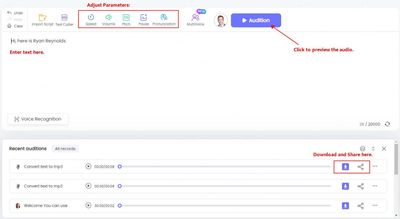Viewport: 400px width, 219px height.
Task: Clear the text with Clear button
Action: coord(15,26)
